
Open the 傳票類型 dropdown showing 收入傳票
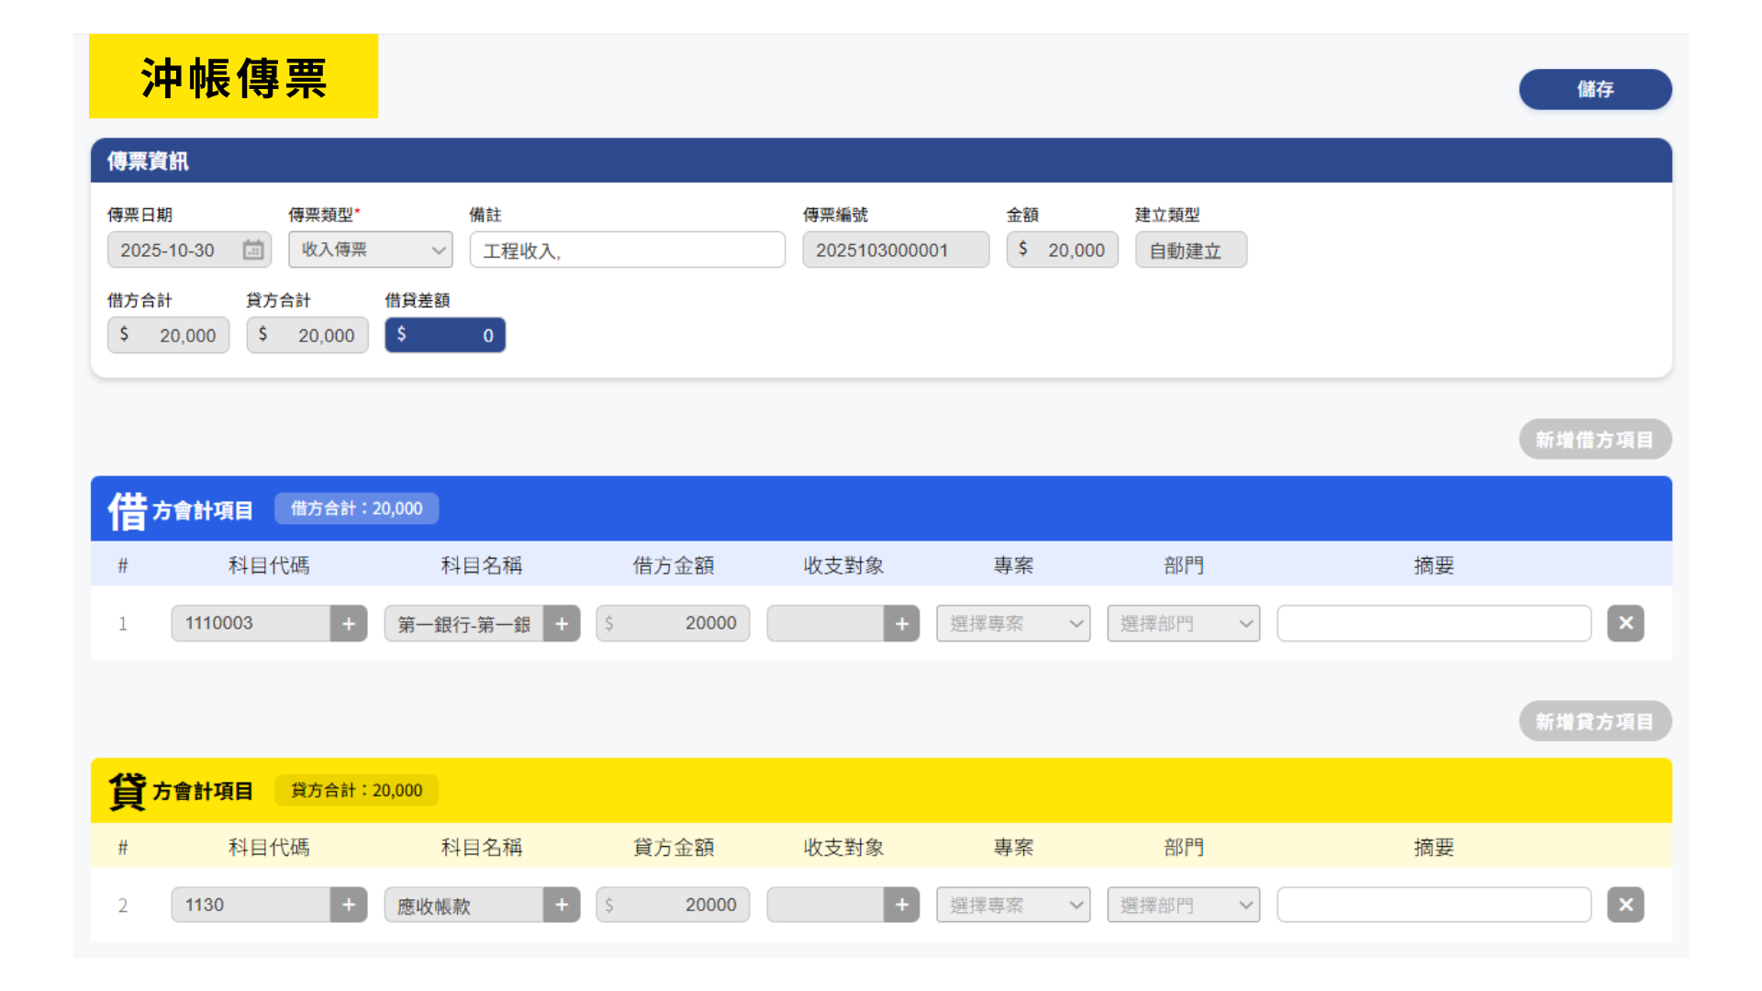point(370,250)
